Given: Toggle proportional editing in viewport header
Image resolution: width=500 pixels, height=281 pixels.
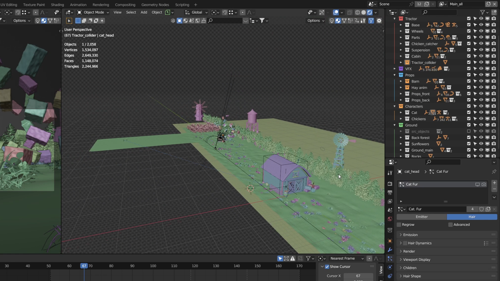Looking at the screenshot, I should [x=243, y=12].
